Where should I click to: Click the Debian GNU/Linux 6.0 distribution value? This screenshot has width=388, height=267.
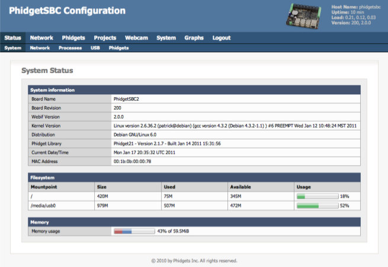(135, 135)
